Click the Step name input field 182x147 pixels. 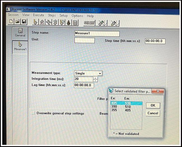tap(97, 33)
